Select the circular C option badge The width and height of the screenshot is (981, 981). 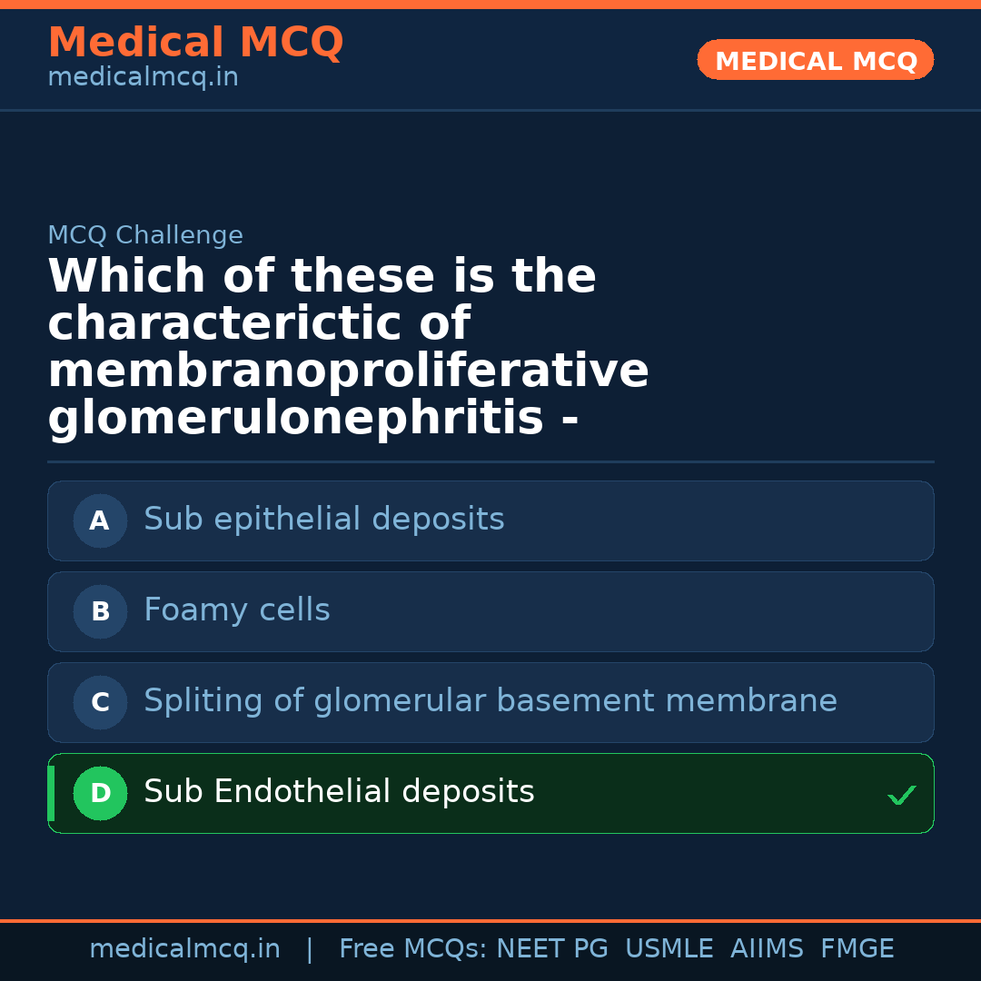pyautogui.click(x=100, y=702)
